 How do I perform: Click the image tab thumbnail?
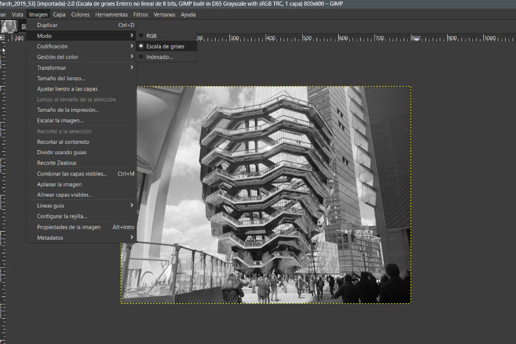pos(9,26)
